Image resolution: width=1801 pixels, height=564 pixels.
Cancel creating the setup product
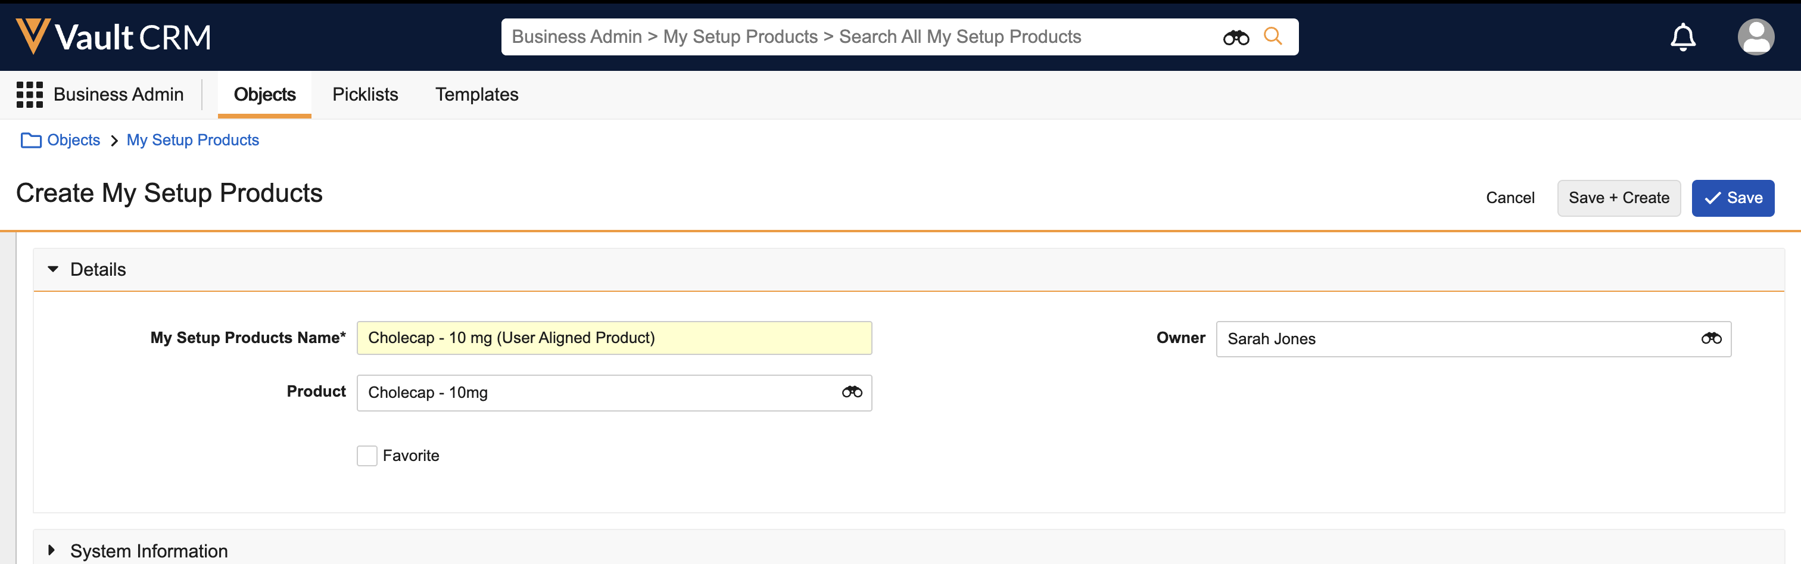point(1510,198)
